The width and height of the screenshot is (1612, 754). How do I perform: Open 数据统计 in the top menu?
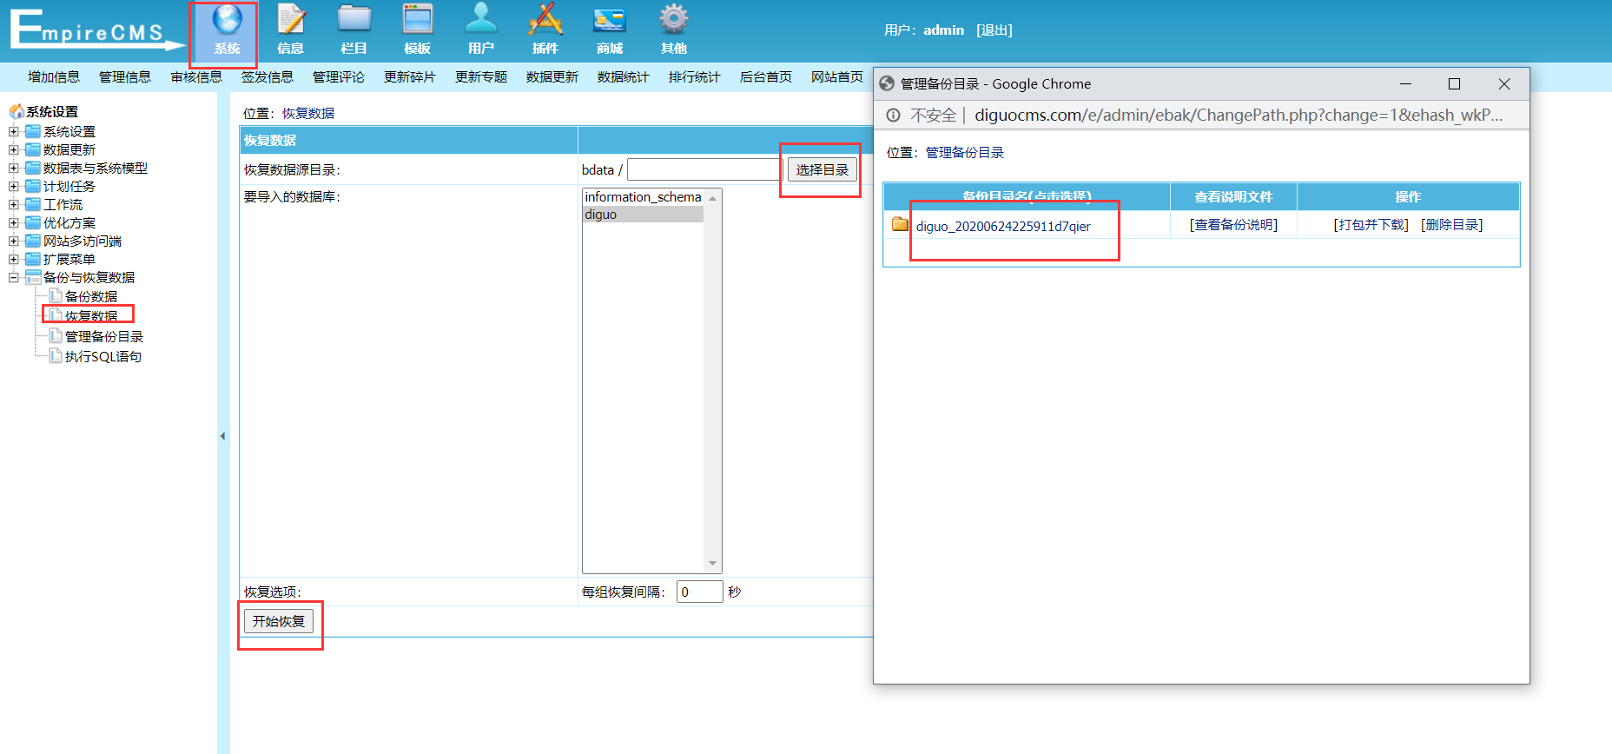(x=623, y=77)
